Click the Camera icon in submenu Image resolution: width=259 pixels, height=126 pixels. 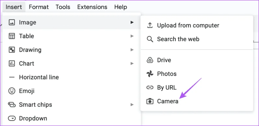point(150,101)
